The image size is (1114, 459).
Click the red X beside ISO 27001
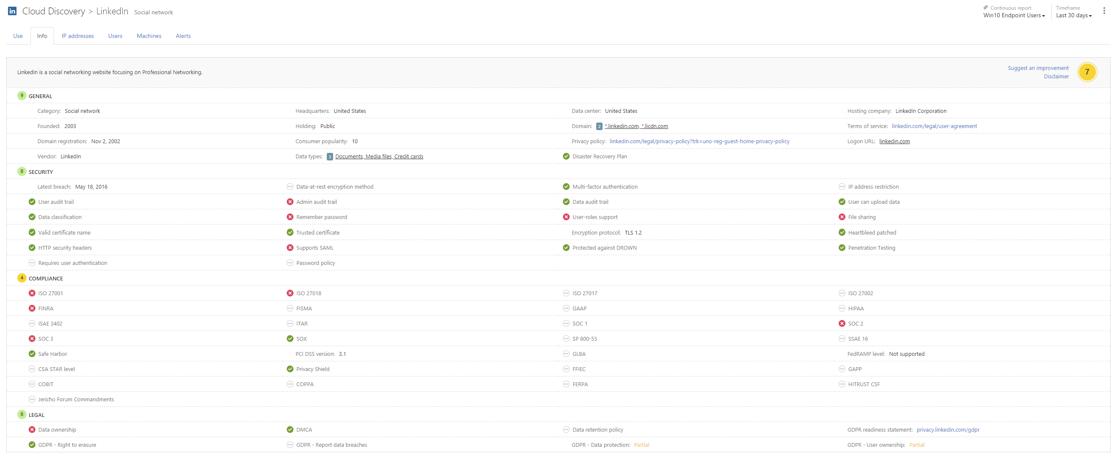[32, 293]
